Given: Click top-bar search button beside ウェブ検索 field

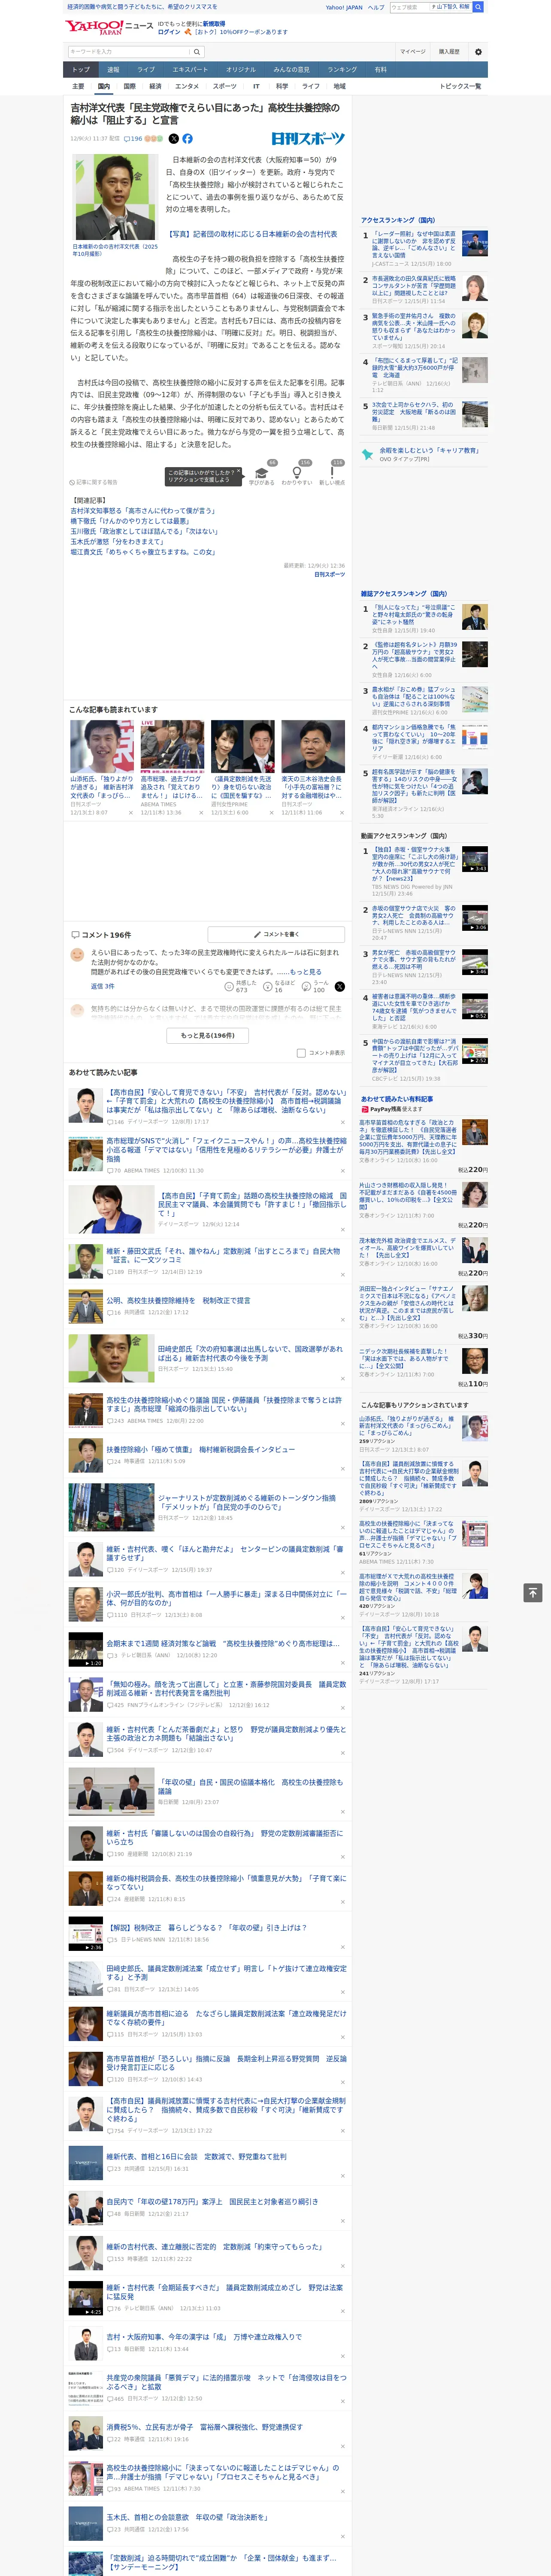Looking at the screenshot, I should point(478,7).
